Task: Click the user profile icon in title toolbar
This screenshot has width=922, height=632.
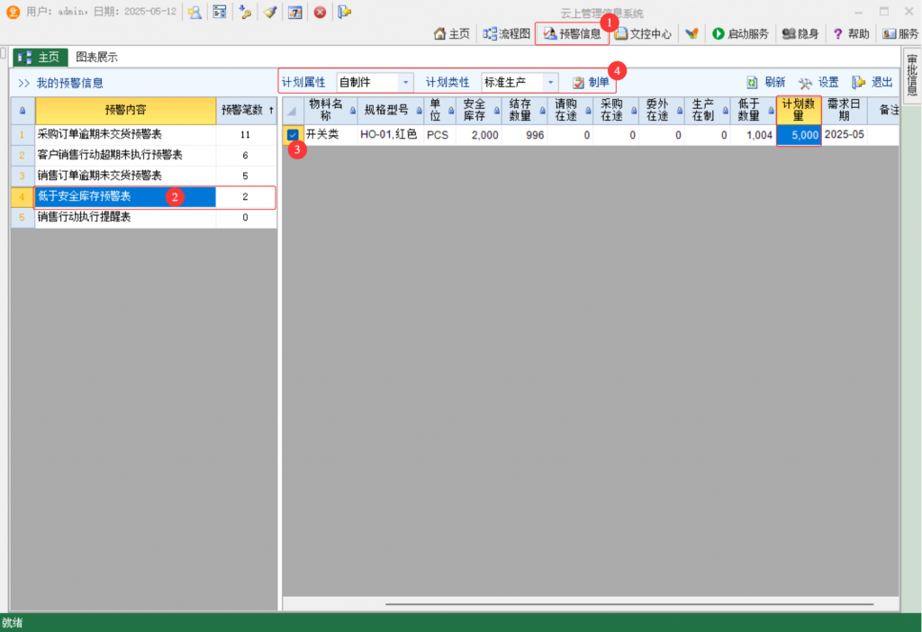Action: (194, 12)
